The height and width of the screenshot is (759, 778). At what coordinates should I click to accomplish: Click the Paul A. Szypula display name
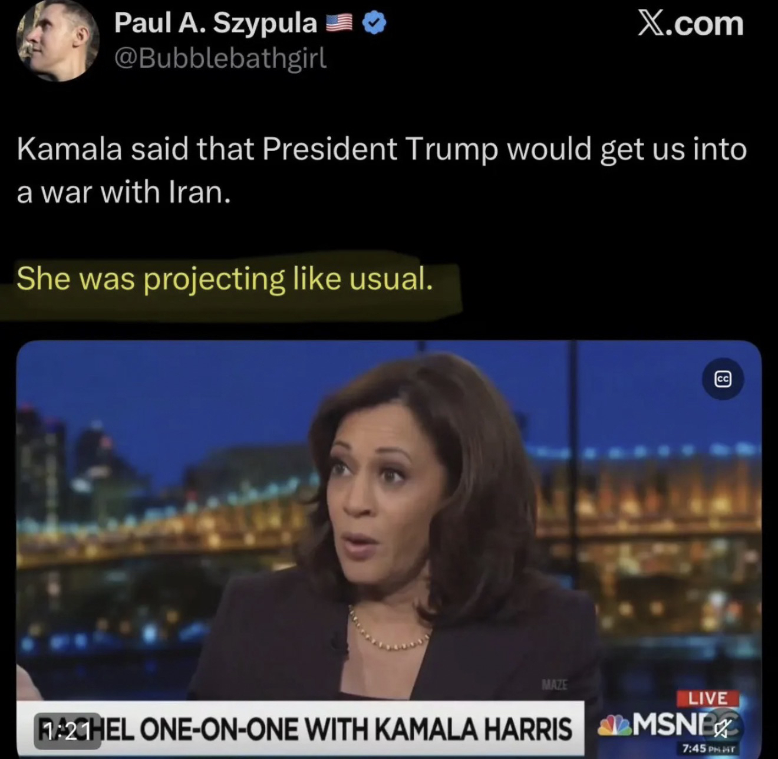216,23
